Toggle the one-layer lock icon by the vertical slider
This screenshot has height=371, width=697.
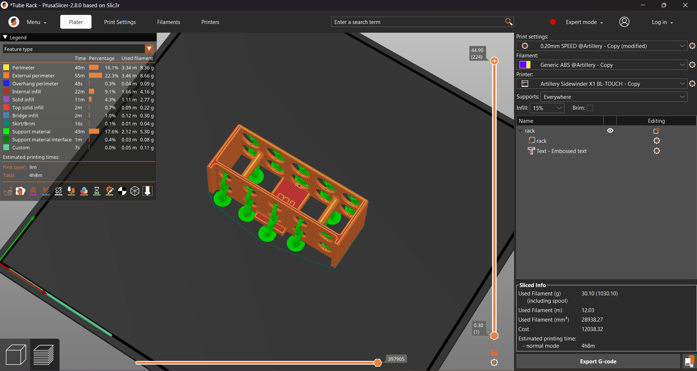tap(494, 352)
